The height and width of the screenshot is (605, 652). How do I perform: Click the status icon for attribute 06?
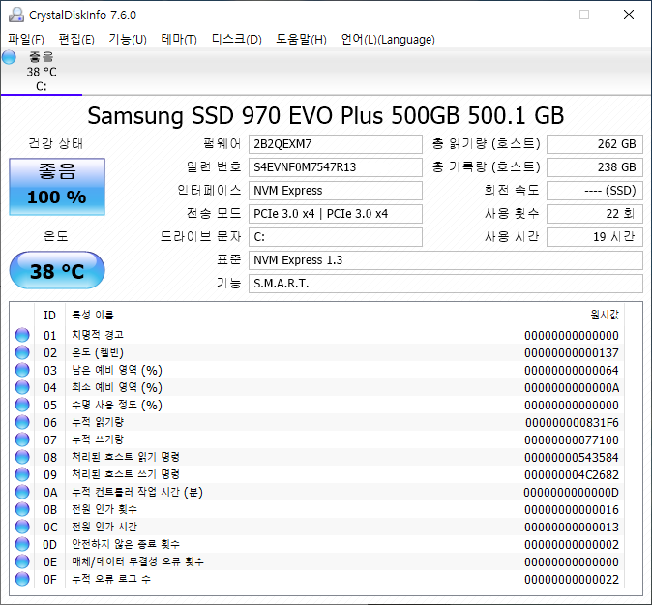pyautogui.click(x=22, y=422)
